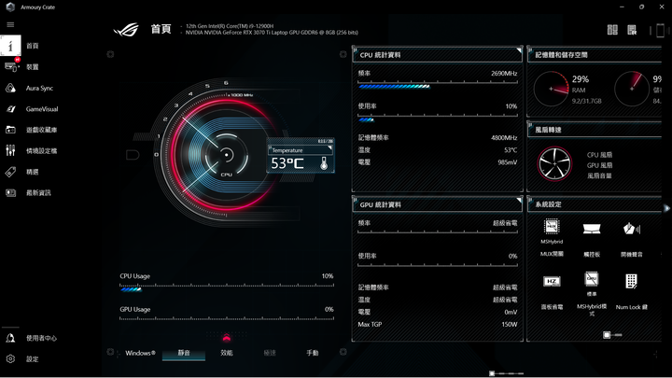
Task: Click the 記憶體和儲存空間 panel header
Action: click(595, 55)
